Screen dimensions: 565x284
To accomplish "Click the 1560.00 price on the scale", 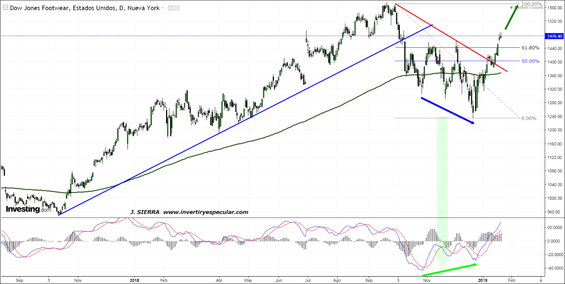I will click(554, 8).
